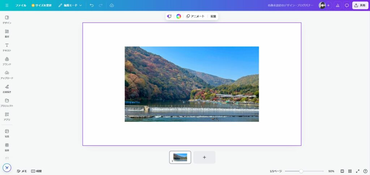370x175 pixels.
Task: Open the 素材 (Elements) panel
Action: pyautogui.click(x=7, y=33)
